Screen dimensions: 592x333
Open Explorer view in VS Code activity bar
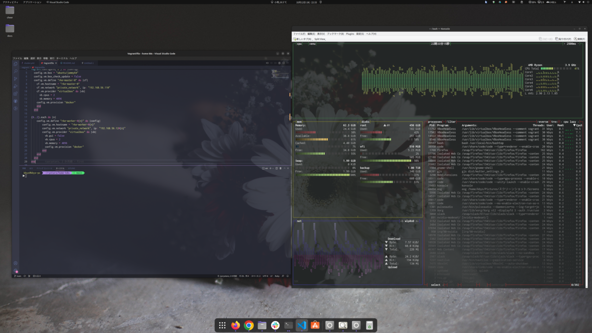15,64
